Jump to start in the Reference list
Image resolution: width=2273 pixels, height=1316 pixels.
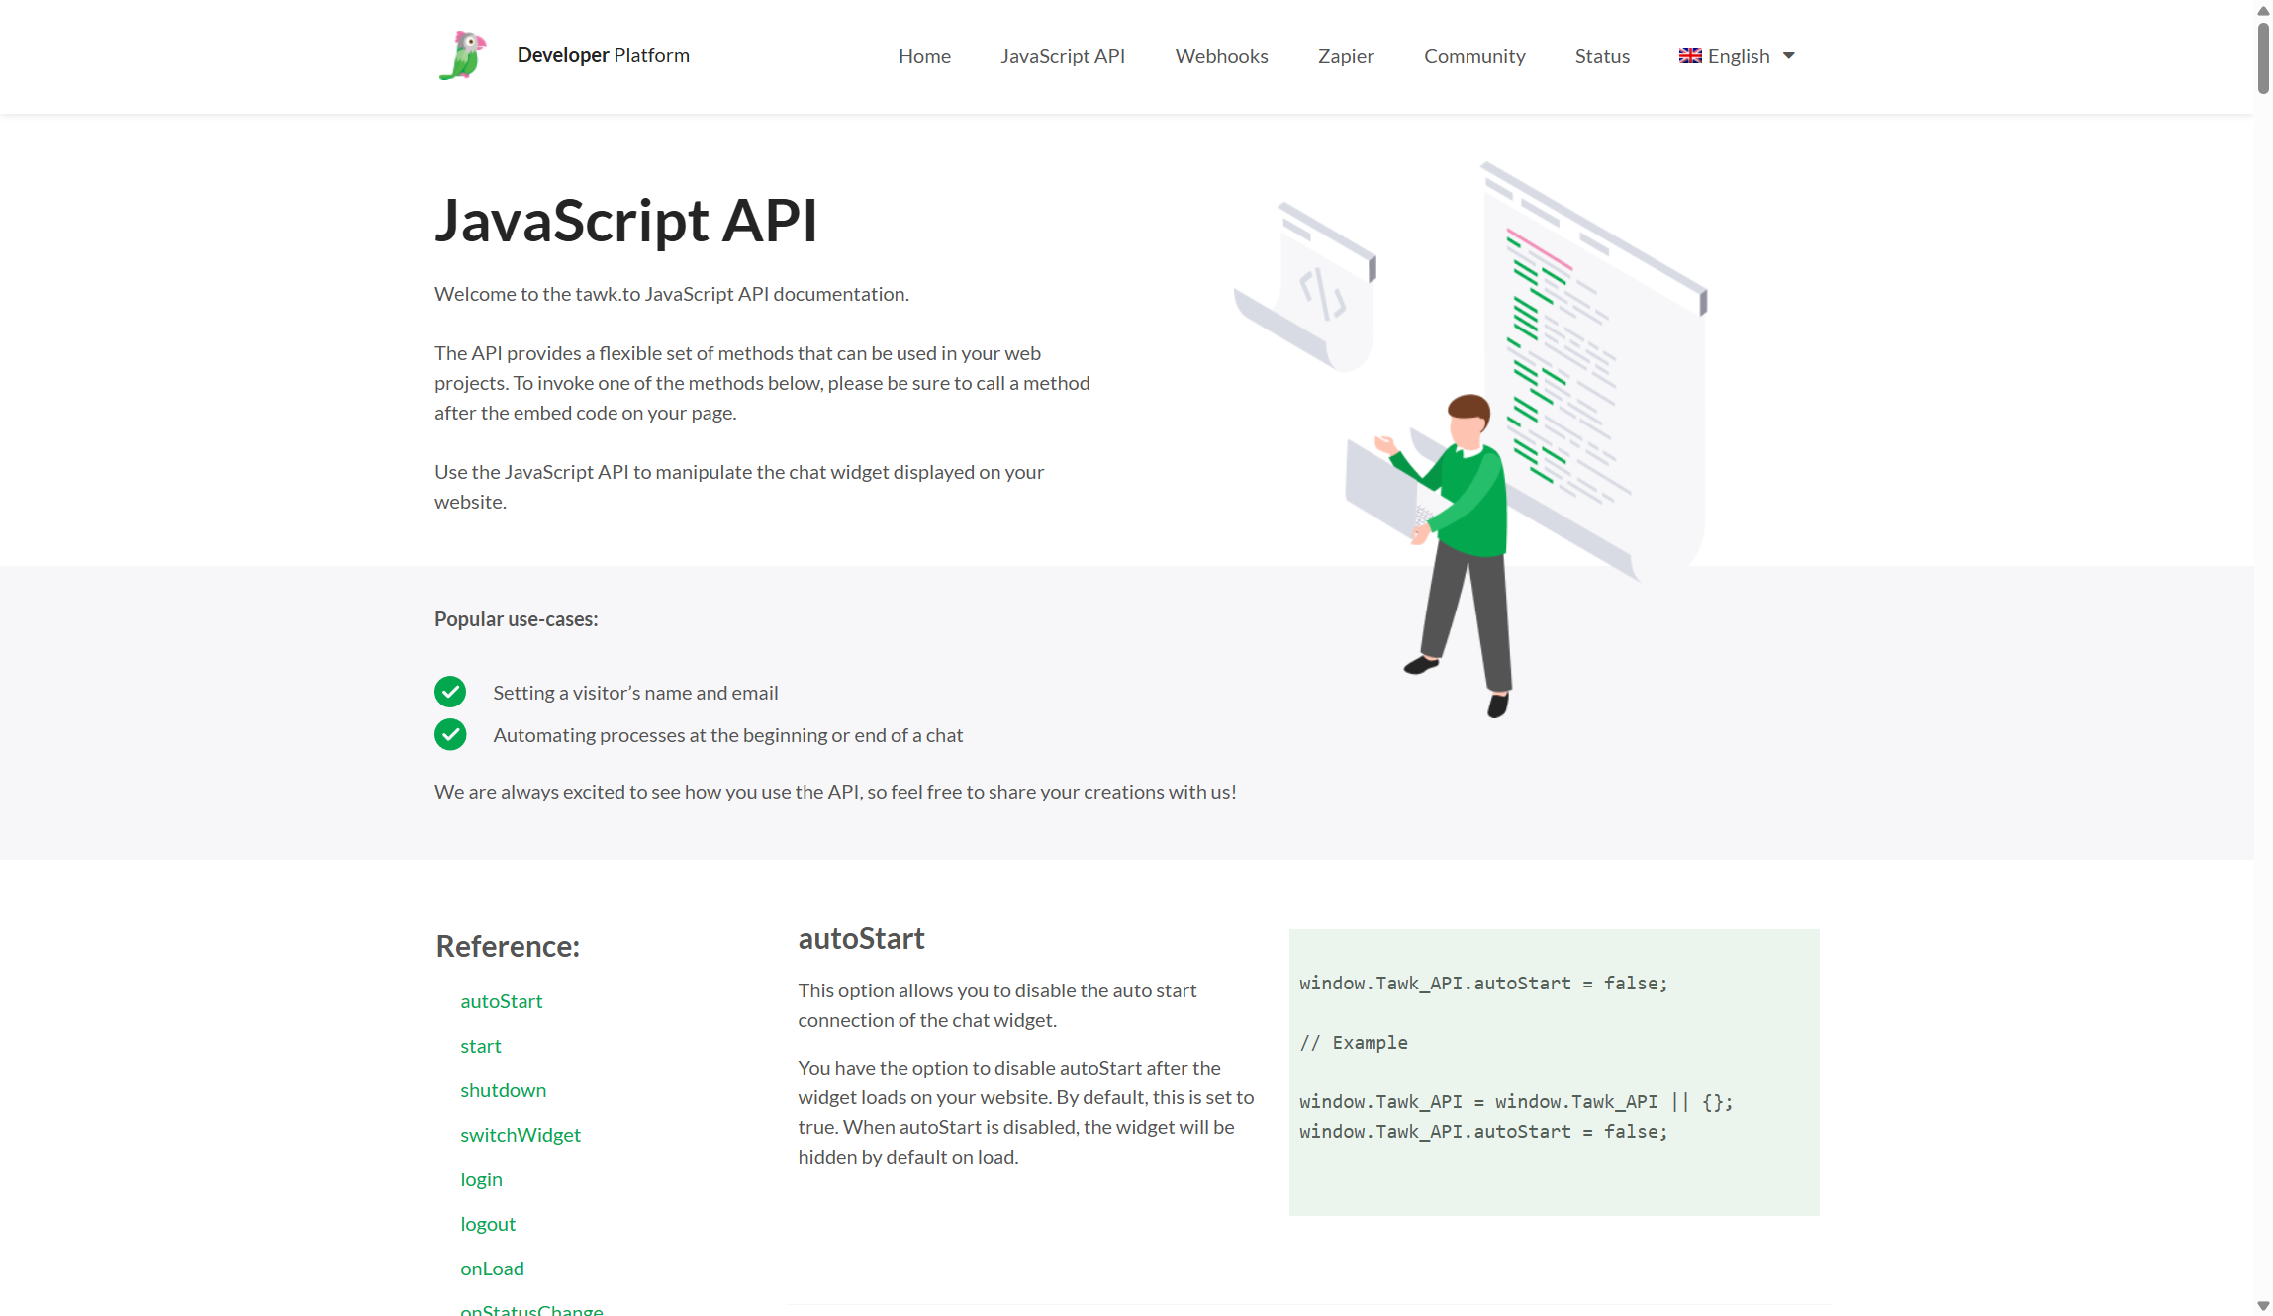click(x=481, y=1046)
